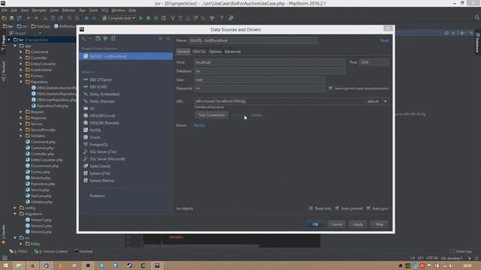Expand the Entity folder in the project tree
Screen dimensions: 481x270
coord(21,244)
